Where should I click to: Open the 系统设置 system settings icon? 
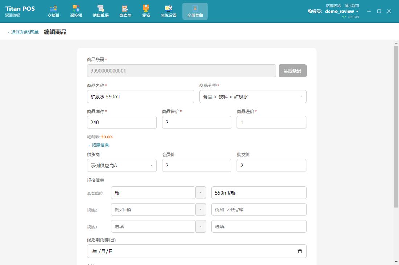point(168,12)
